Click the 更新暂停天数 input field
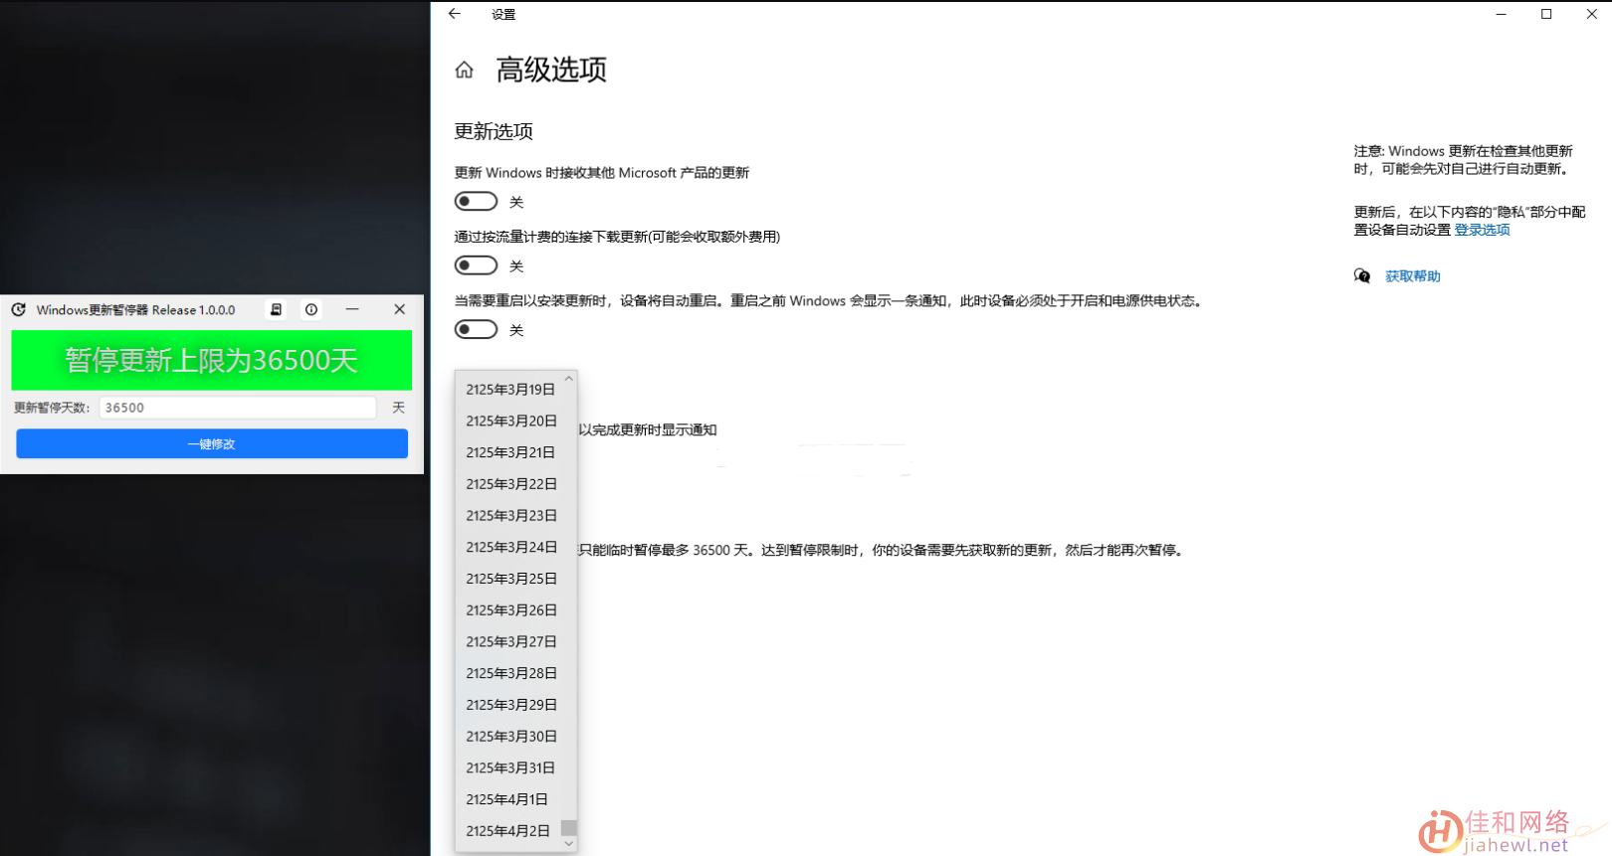The image size is (1612, 856). pyautogui.click(x=238, y=408)
